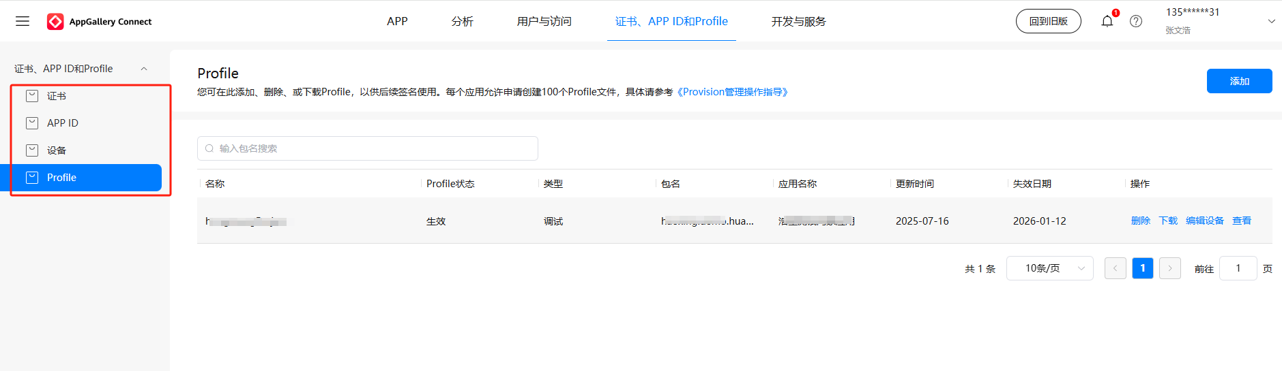
Task: Click the 名称 column header
Action: coord(215,184)
